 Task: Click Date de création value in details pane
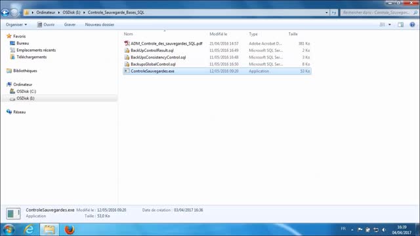188,210
